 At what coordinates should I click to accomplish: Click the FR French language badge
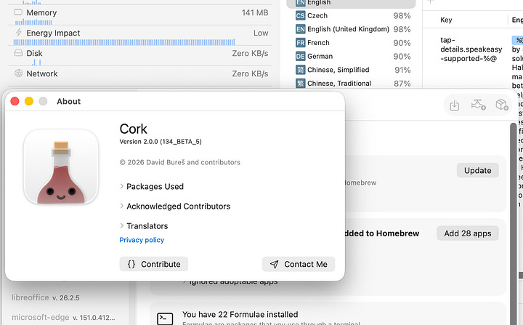click(301, 43)
